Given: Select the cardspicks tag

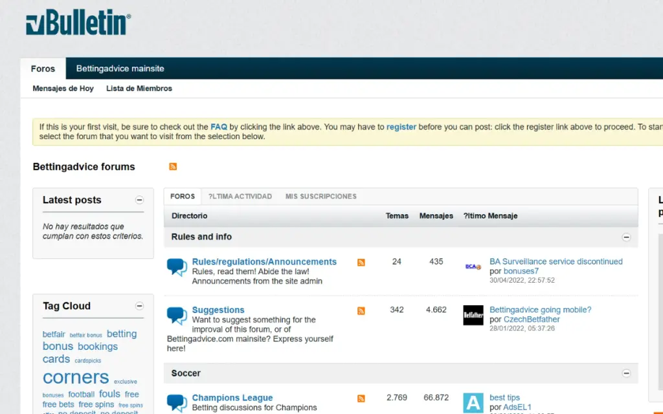Looking at the screenshot, I should coord(88,360).
